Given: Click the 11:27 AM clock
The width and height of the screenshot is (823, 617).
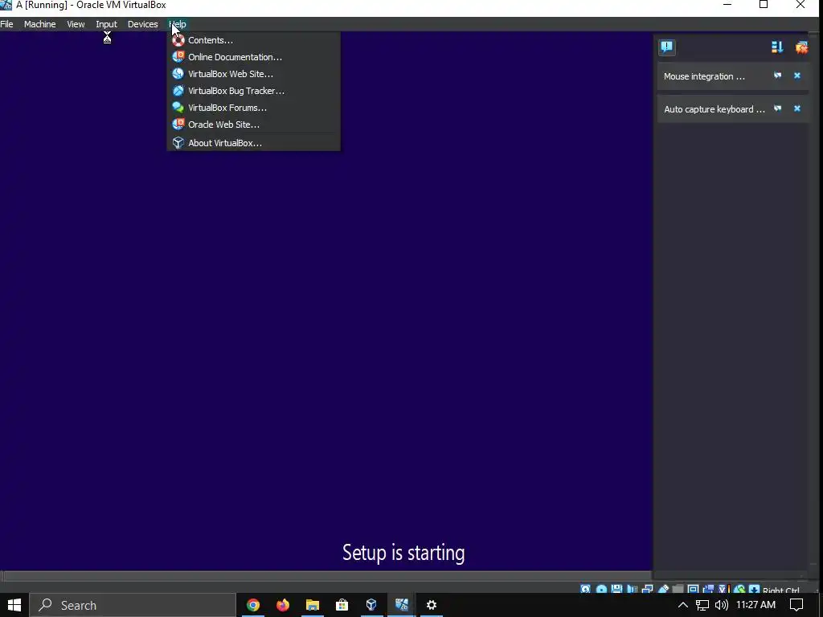Looking at the screenshot, I should 755,605.
